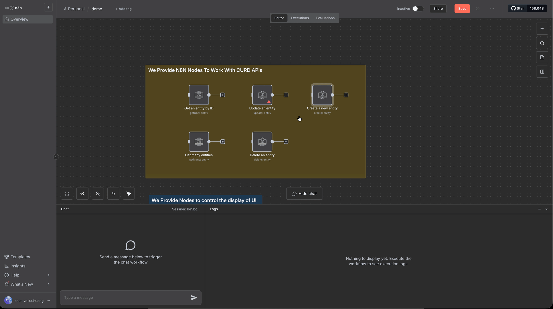Expand the What's New section
The height and width of the screenshot is (309, 553).
pos(27,284)
